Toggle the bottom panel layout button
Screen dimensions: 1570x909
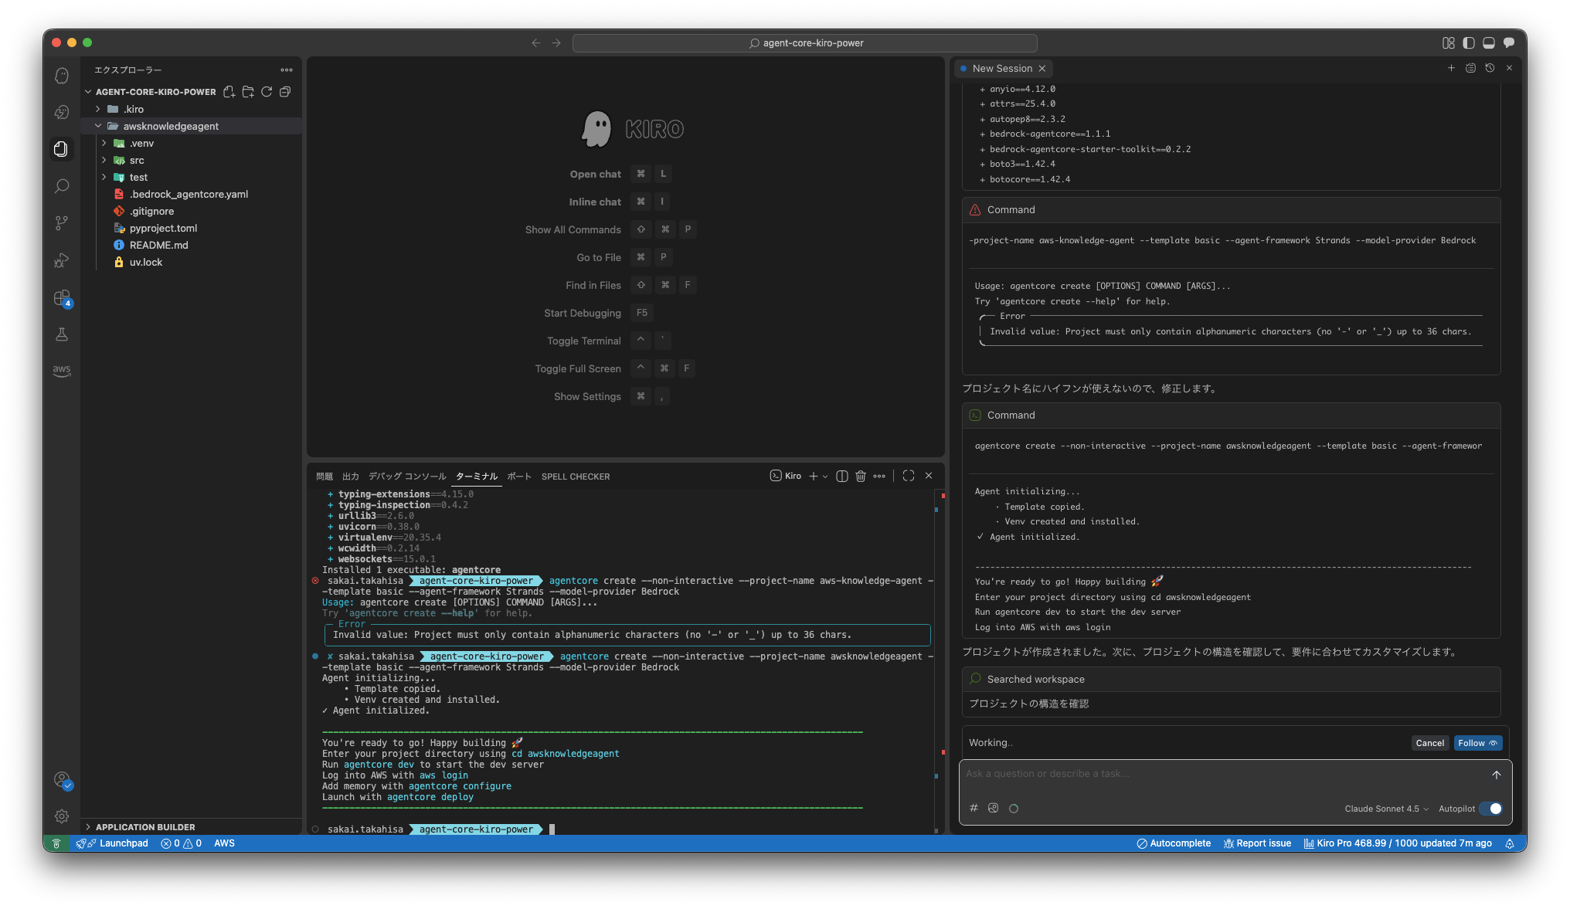pyautogui.click(x=1489, y=43)
